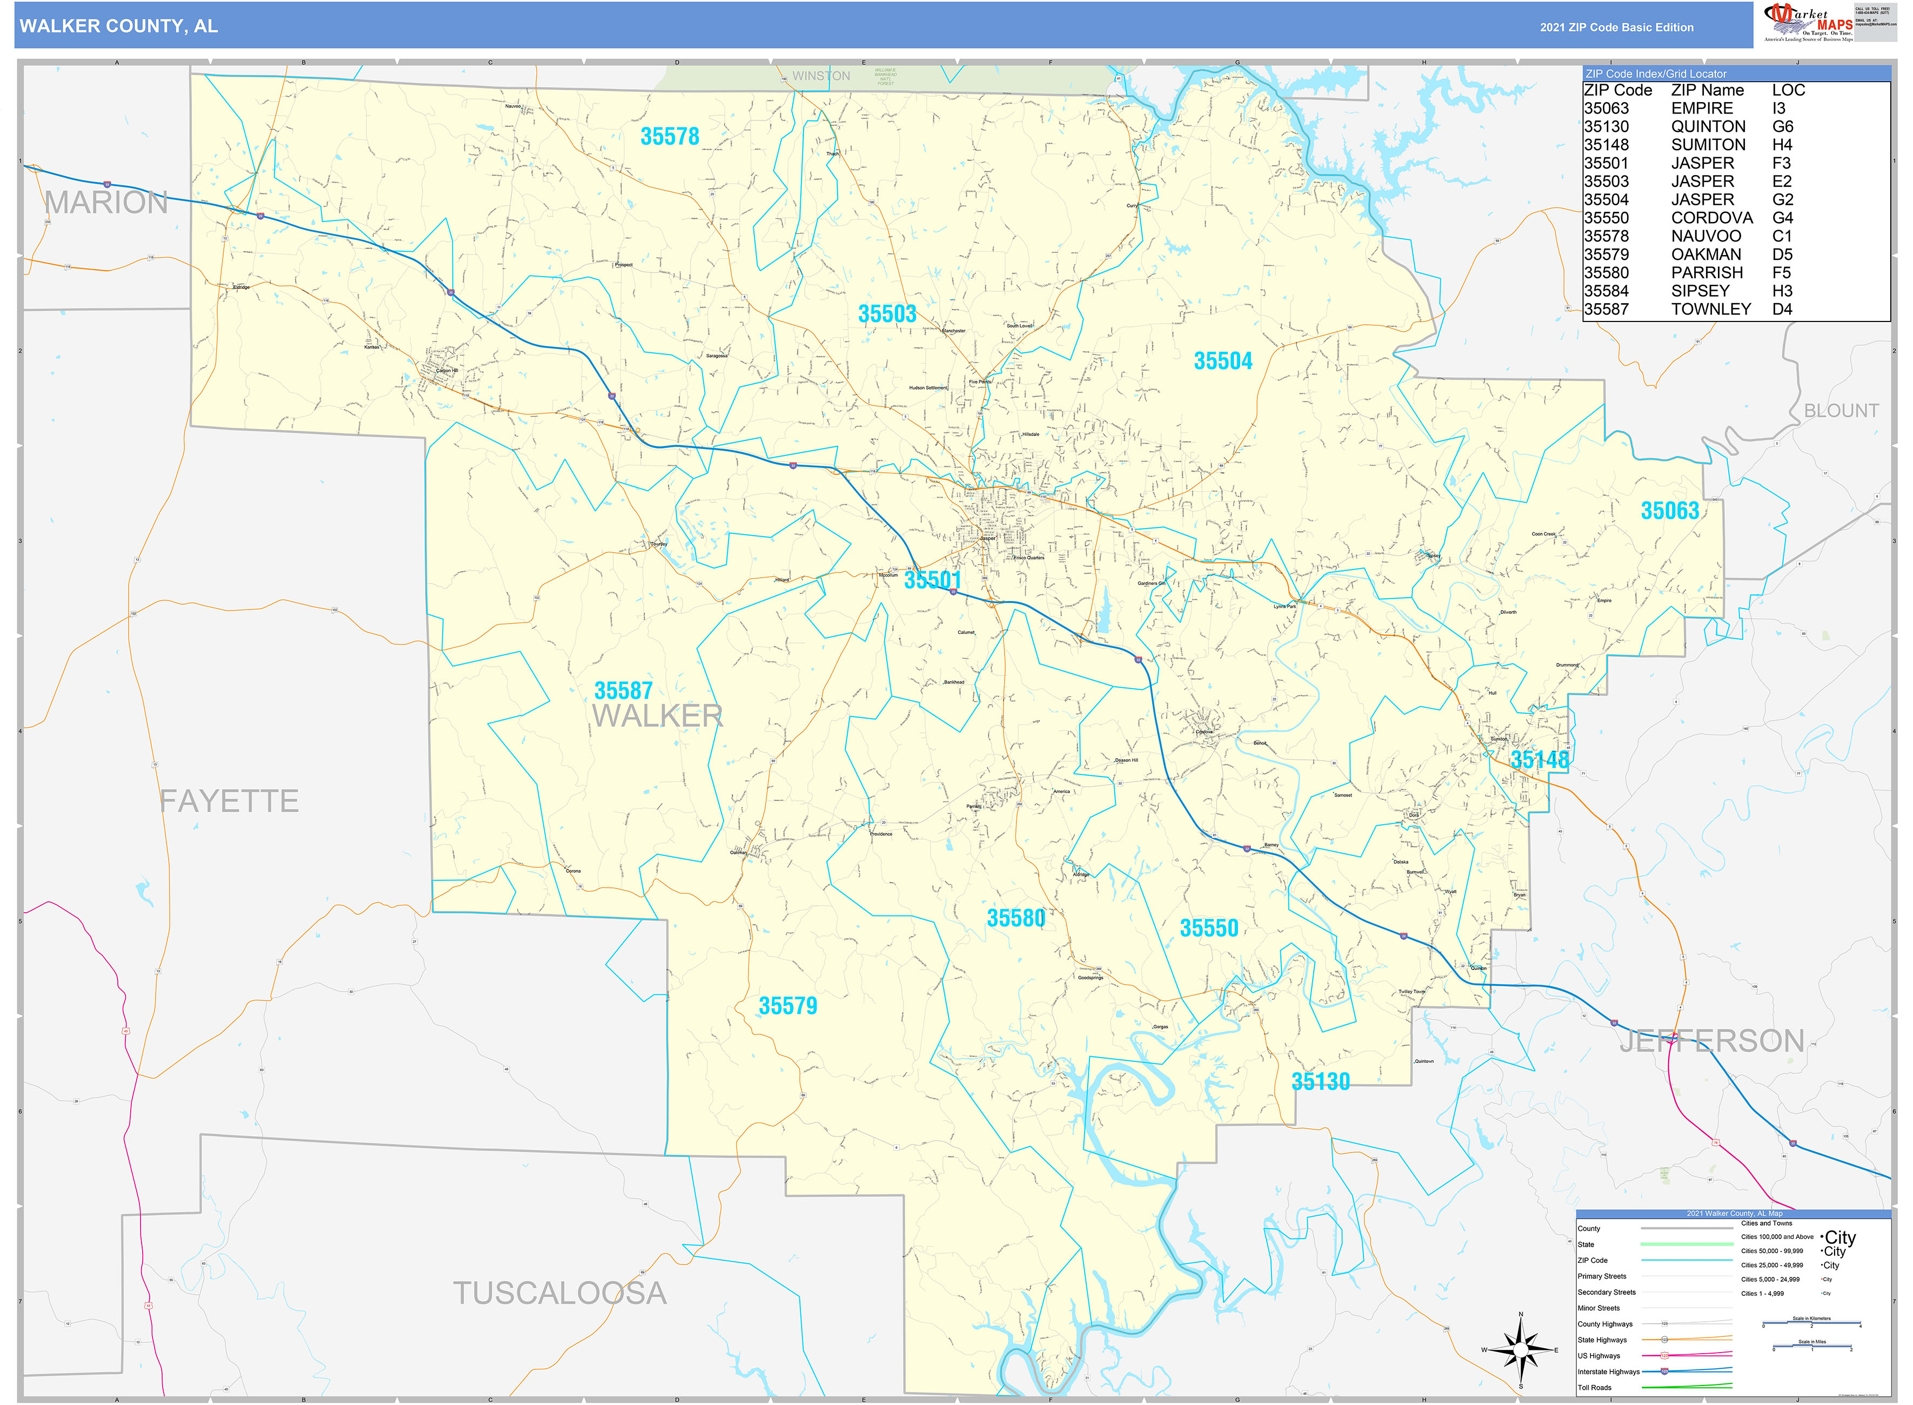Viewport: 1913px width, 1405px height.
Task: Click the WALKER COUNTY, AL title text
Action: point(119,26)
